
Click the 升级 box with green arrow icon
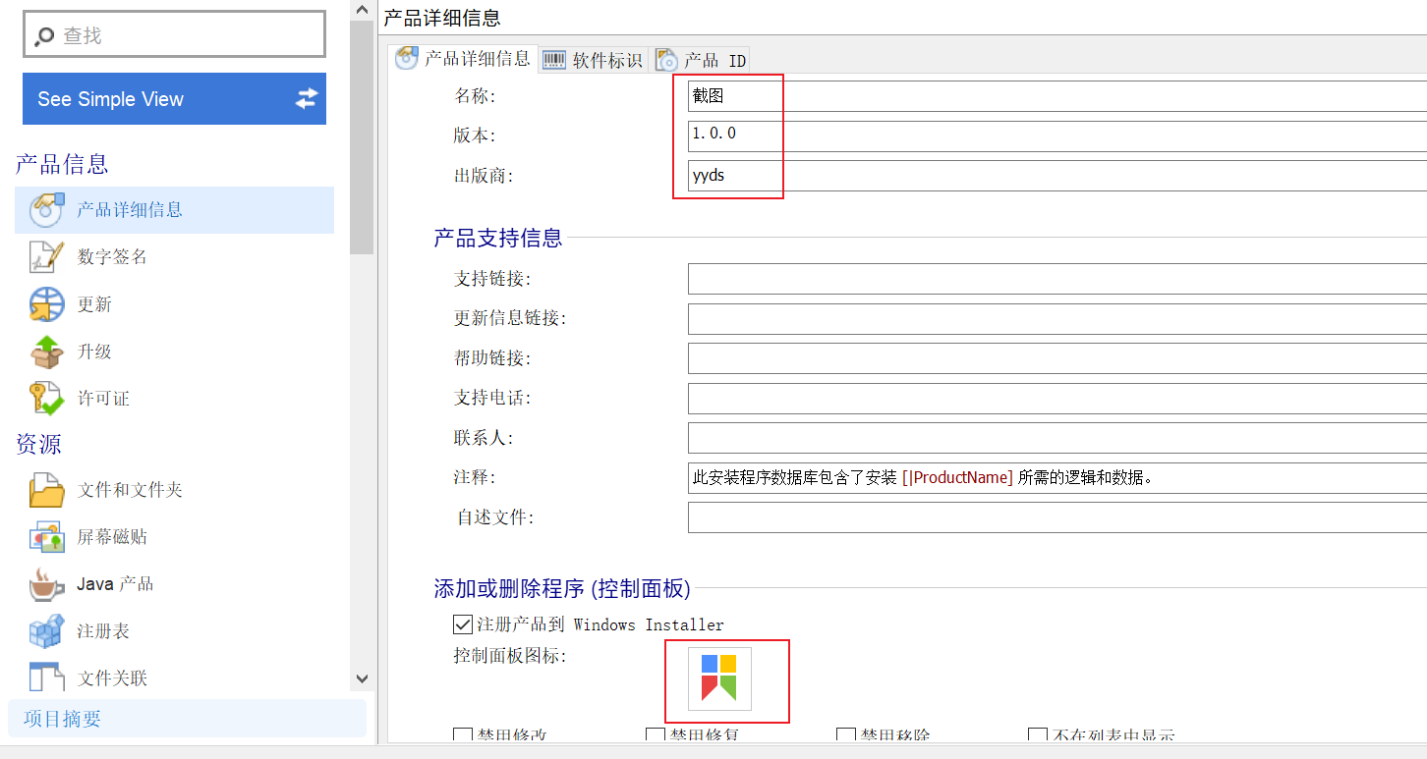(46, 352)
